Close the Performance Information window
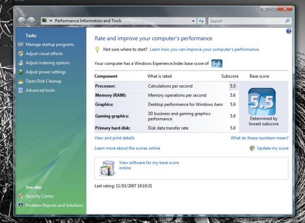 tap(285, 9)
